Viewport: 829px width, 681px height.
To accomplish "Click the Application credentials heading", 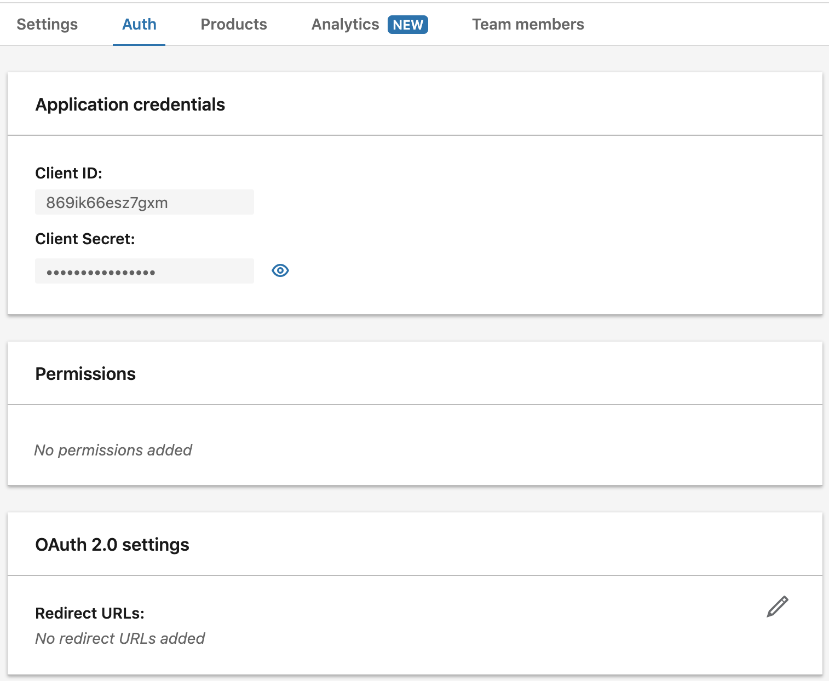I will [130, 105].
